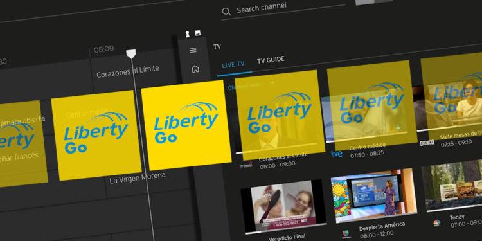Click the small picture icon above sidebar
The height and width of the screenshot is (241, 482).
click(198, 33)
